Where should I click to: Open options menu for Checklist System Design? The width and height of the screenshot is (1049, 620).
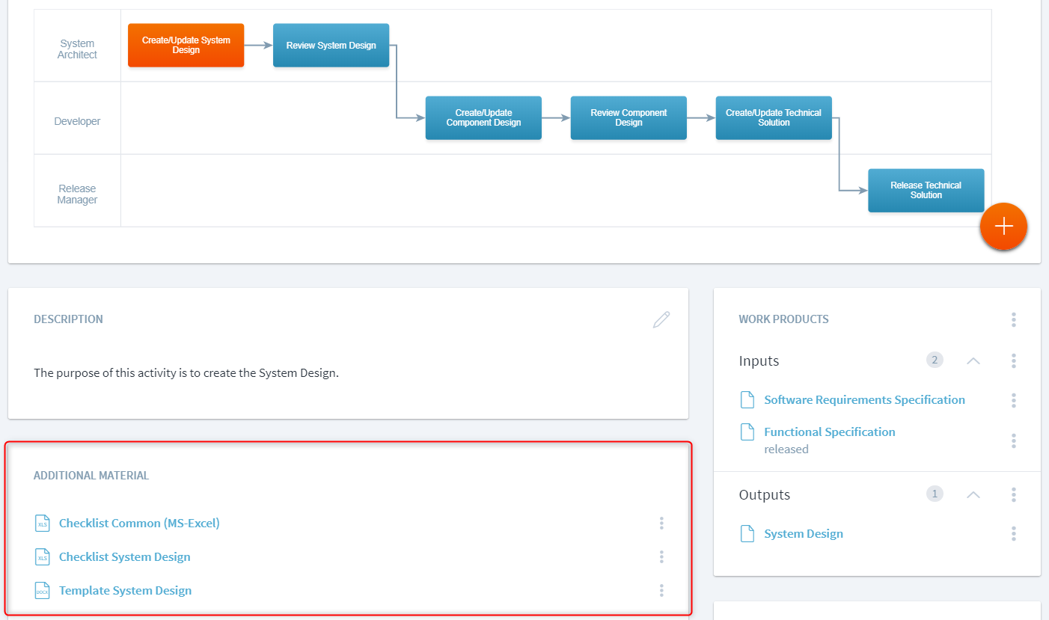(661, 557)
